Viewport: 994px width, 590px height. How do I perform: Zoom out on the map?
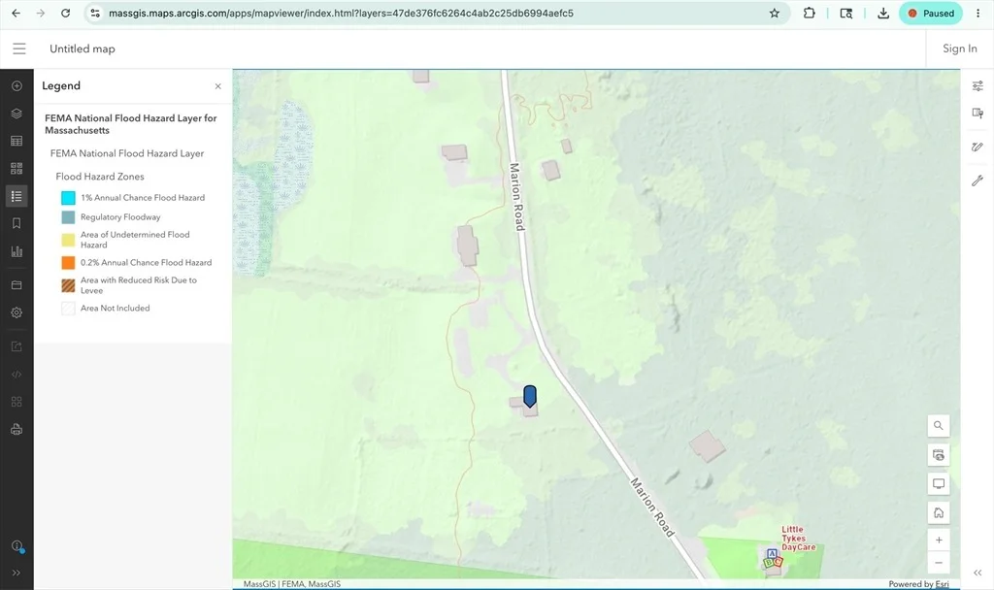(x=939, y=563)
